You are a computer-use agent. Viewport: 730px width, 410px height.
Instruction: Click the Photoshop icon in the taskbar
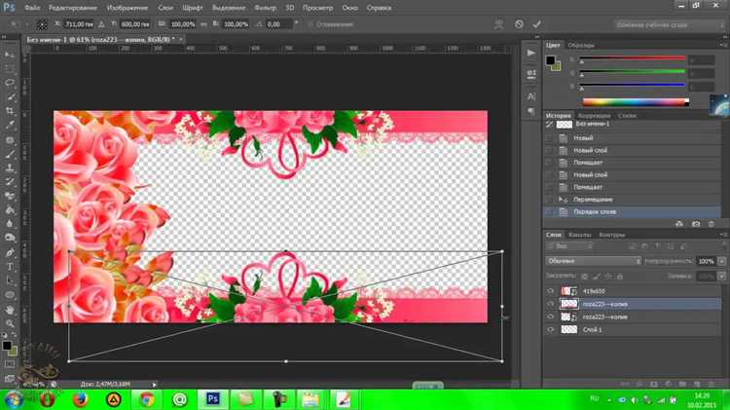coord(212,399)
